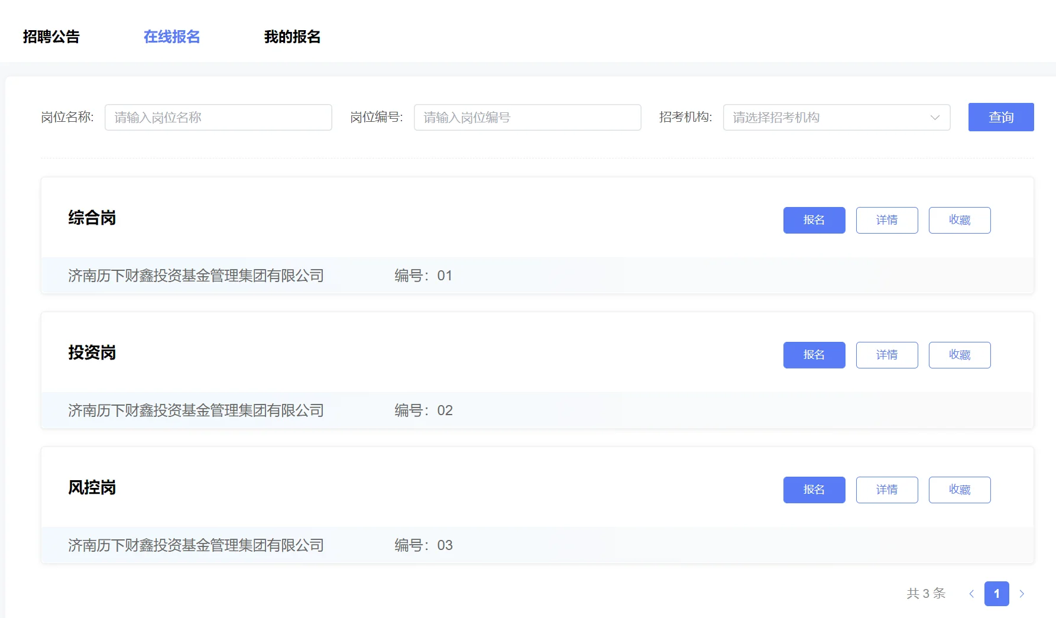Go to the 我的报名 tab

292,37
